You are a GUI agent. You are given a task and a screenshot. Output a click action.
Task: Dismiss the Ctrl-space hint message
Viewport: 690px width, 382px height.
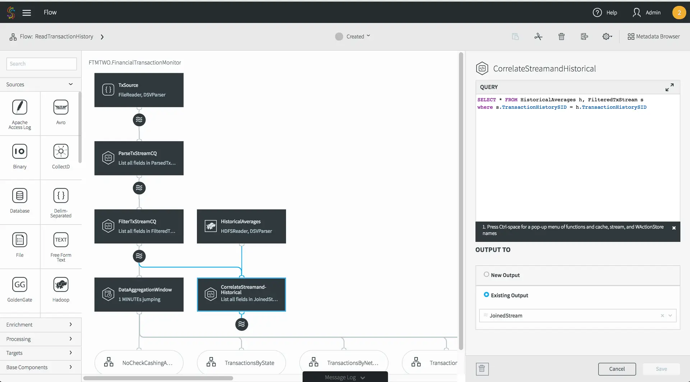click(x=674, y=228)
